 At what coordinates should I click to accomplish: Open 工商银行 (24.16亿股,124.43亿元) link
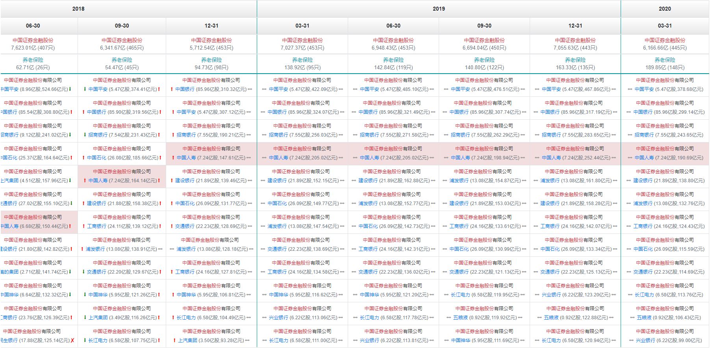(643, 226)
